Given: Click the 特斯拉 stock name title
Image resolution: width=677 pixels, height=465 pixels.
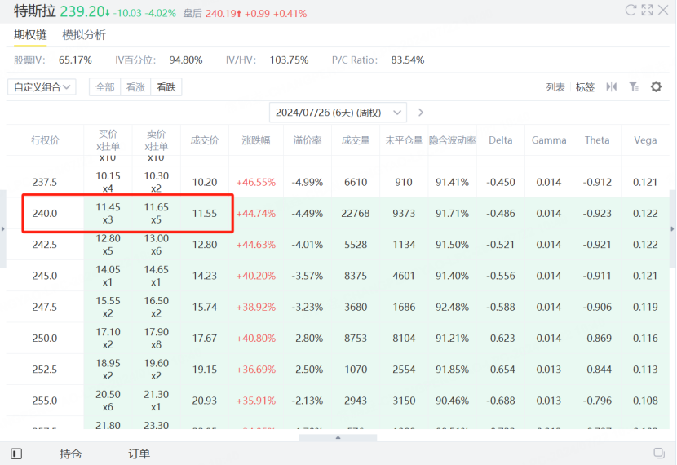Looking at the screenshot, I should click(x=35, y=11).
